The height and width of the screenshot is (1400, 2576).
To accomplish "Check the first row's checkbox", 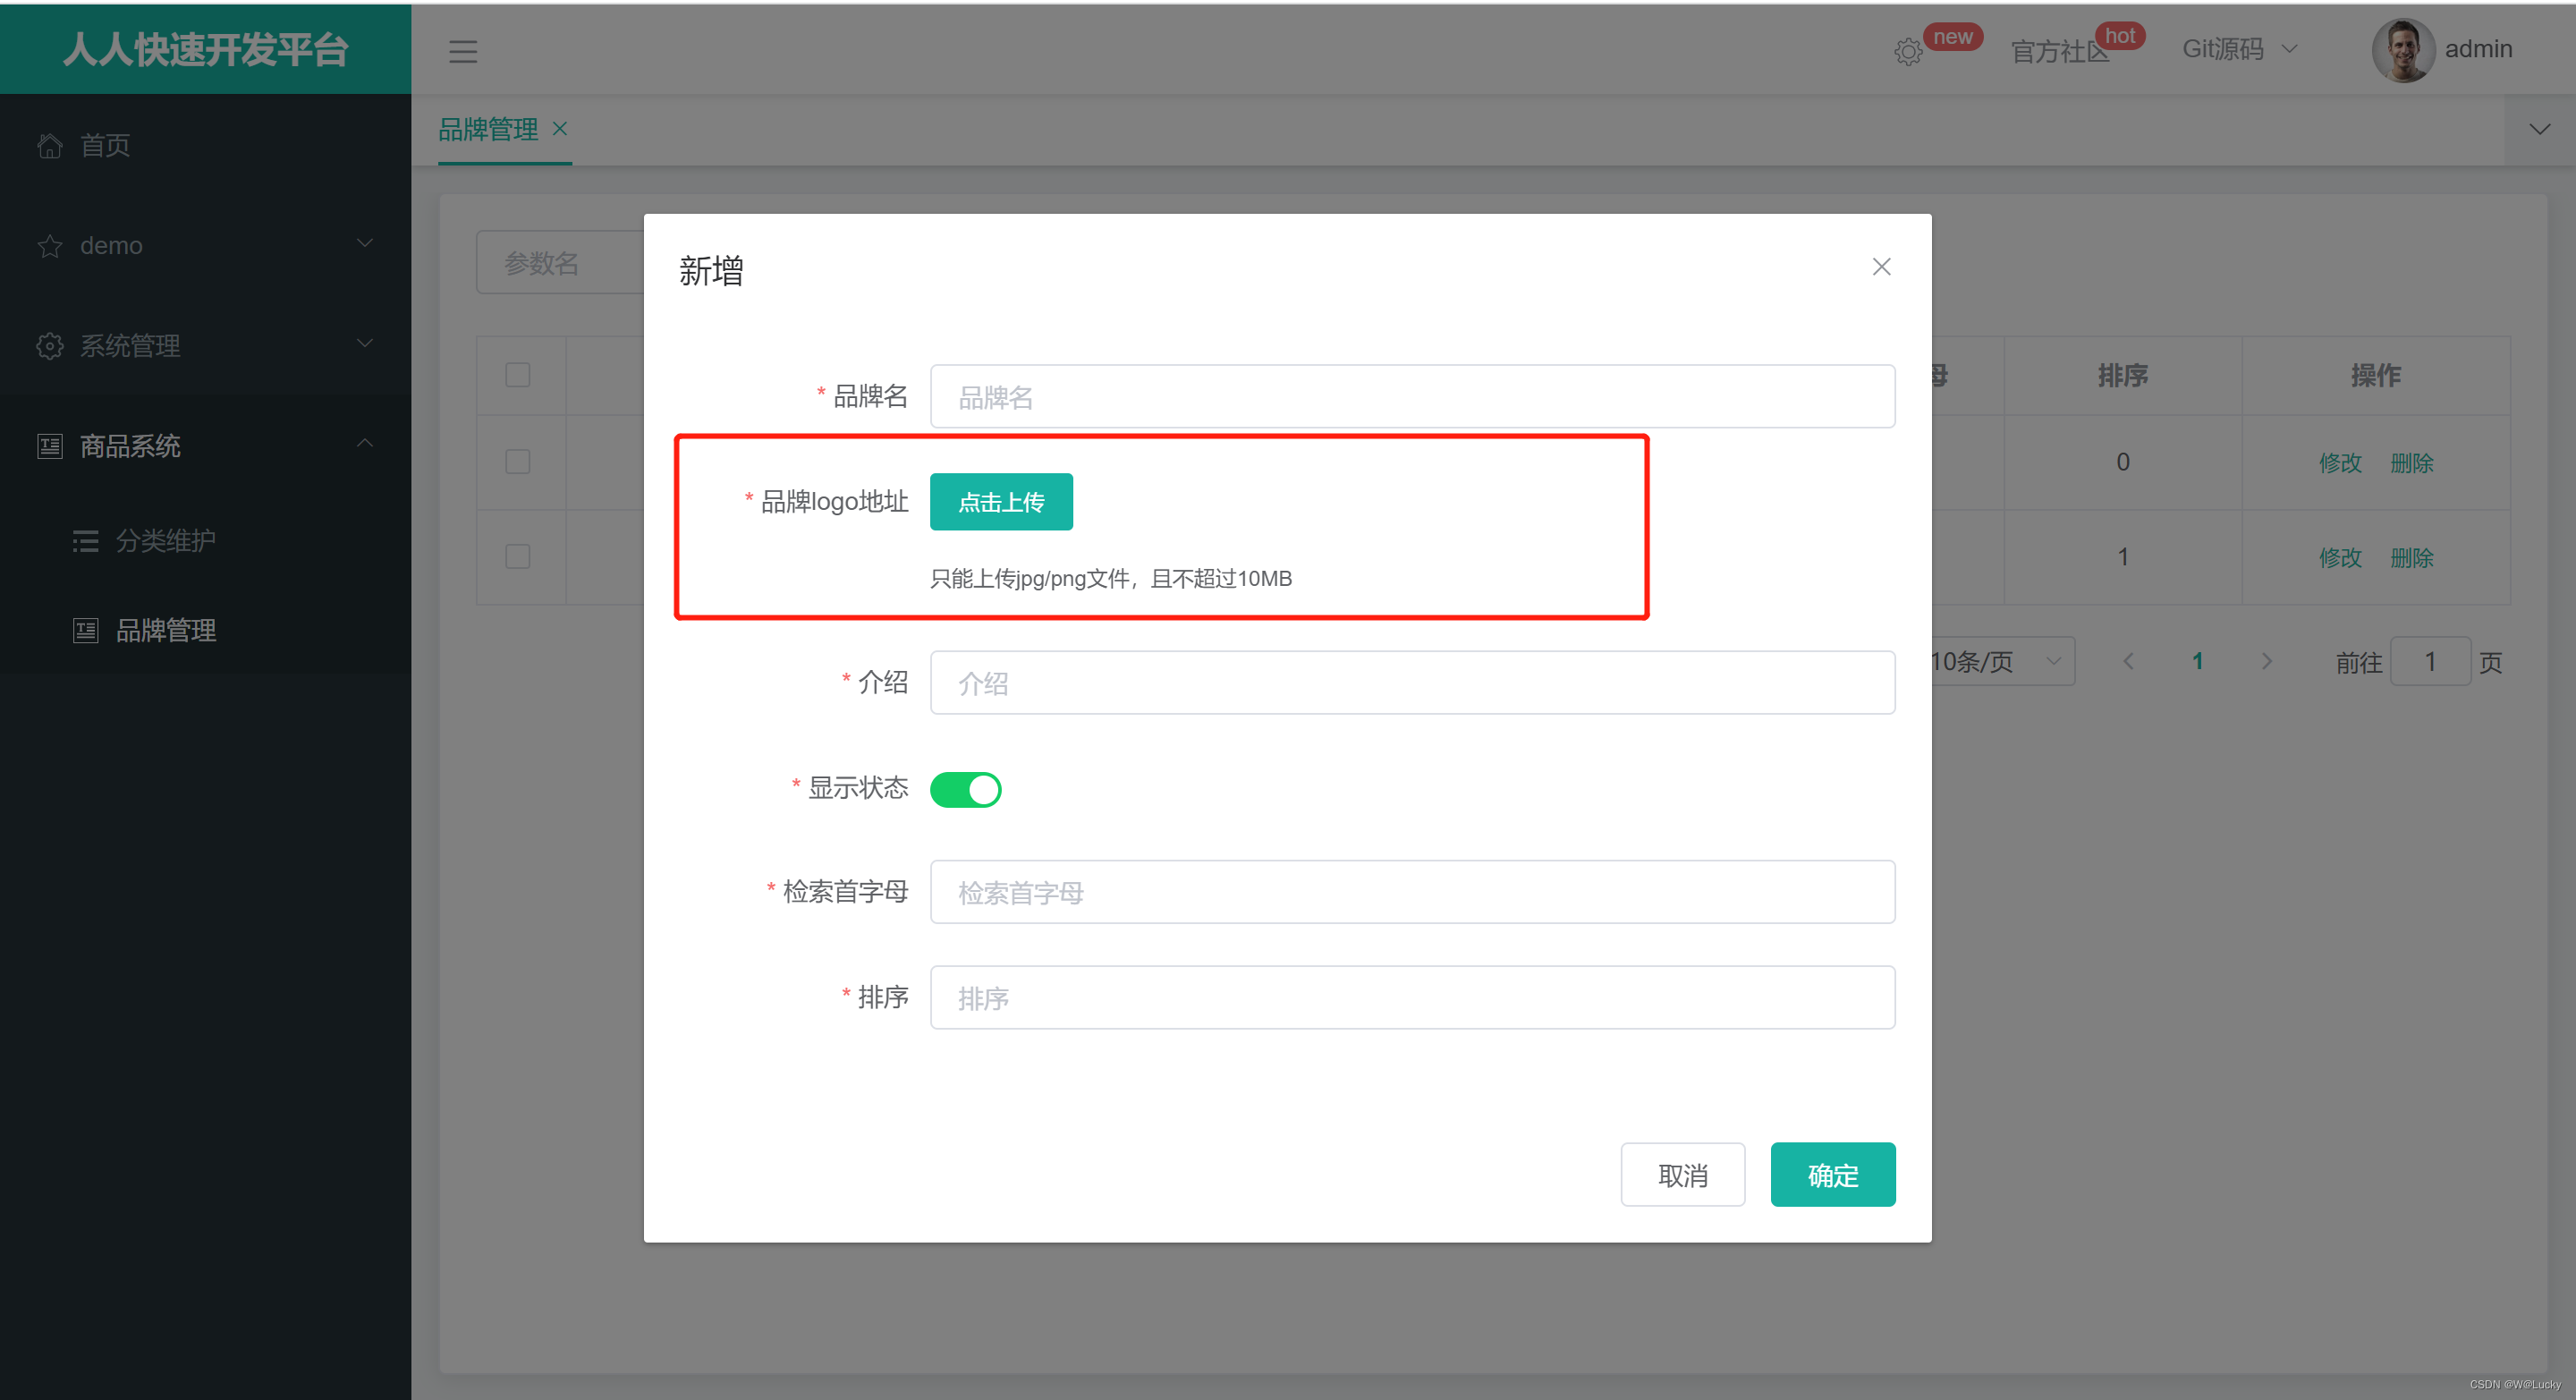I will coord(517,462).
